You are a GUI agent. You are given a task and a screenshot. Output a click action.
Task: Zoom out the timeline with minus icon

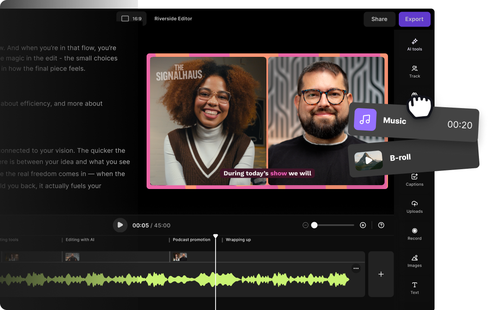coord(305,225)
